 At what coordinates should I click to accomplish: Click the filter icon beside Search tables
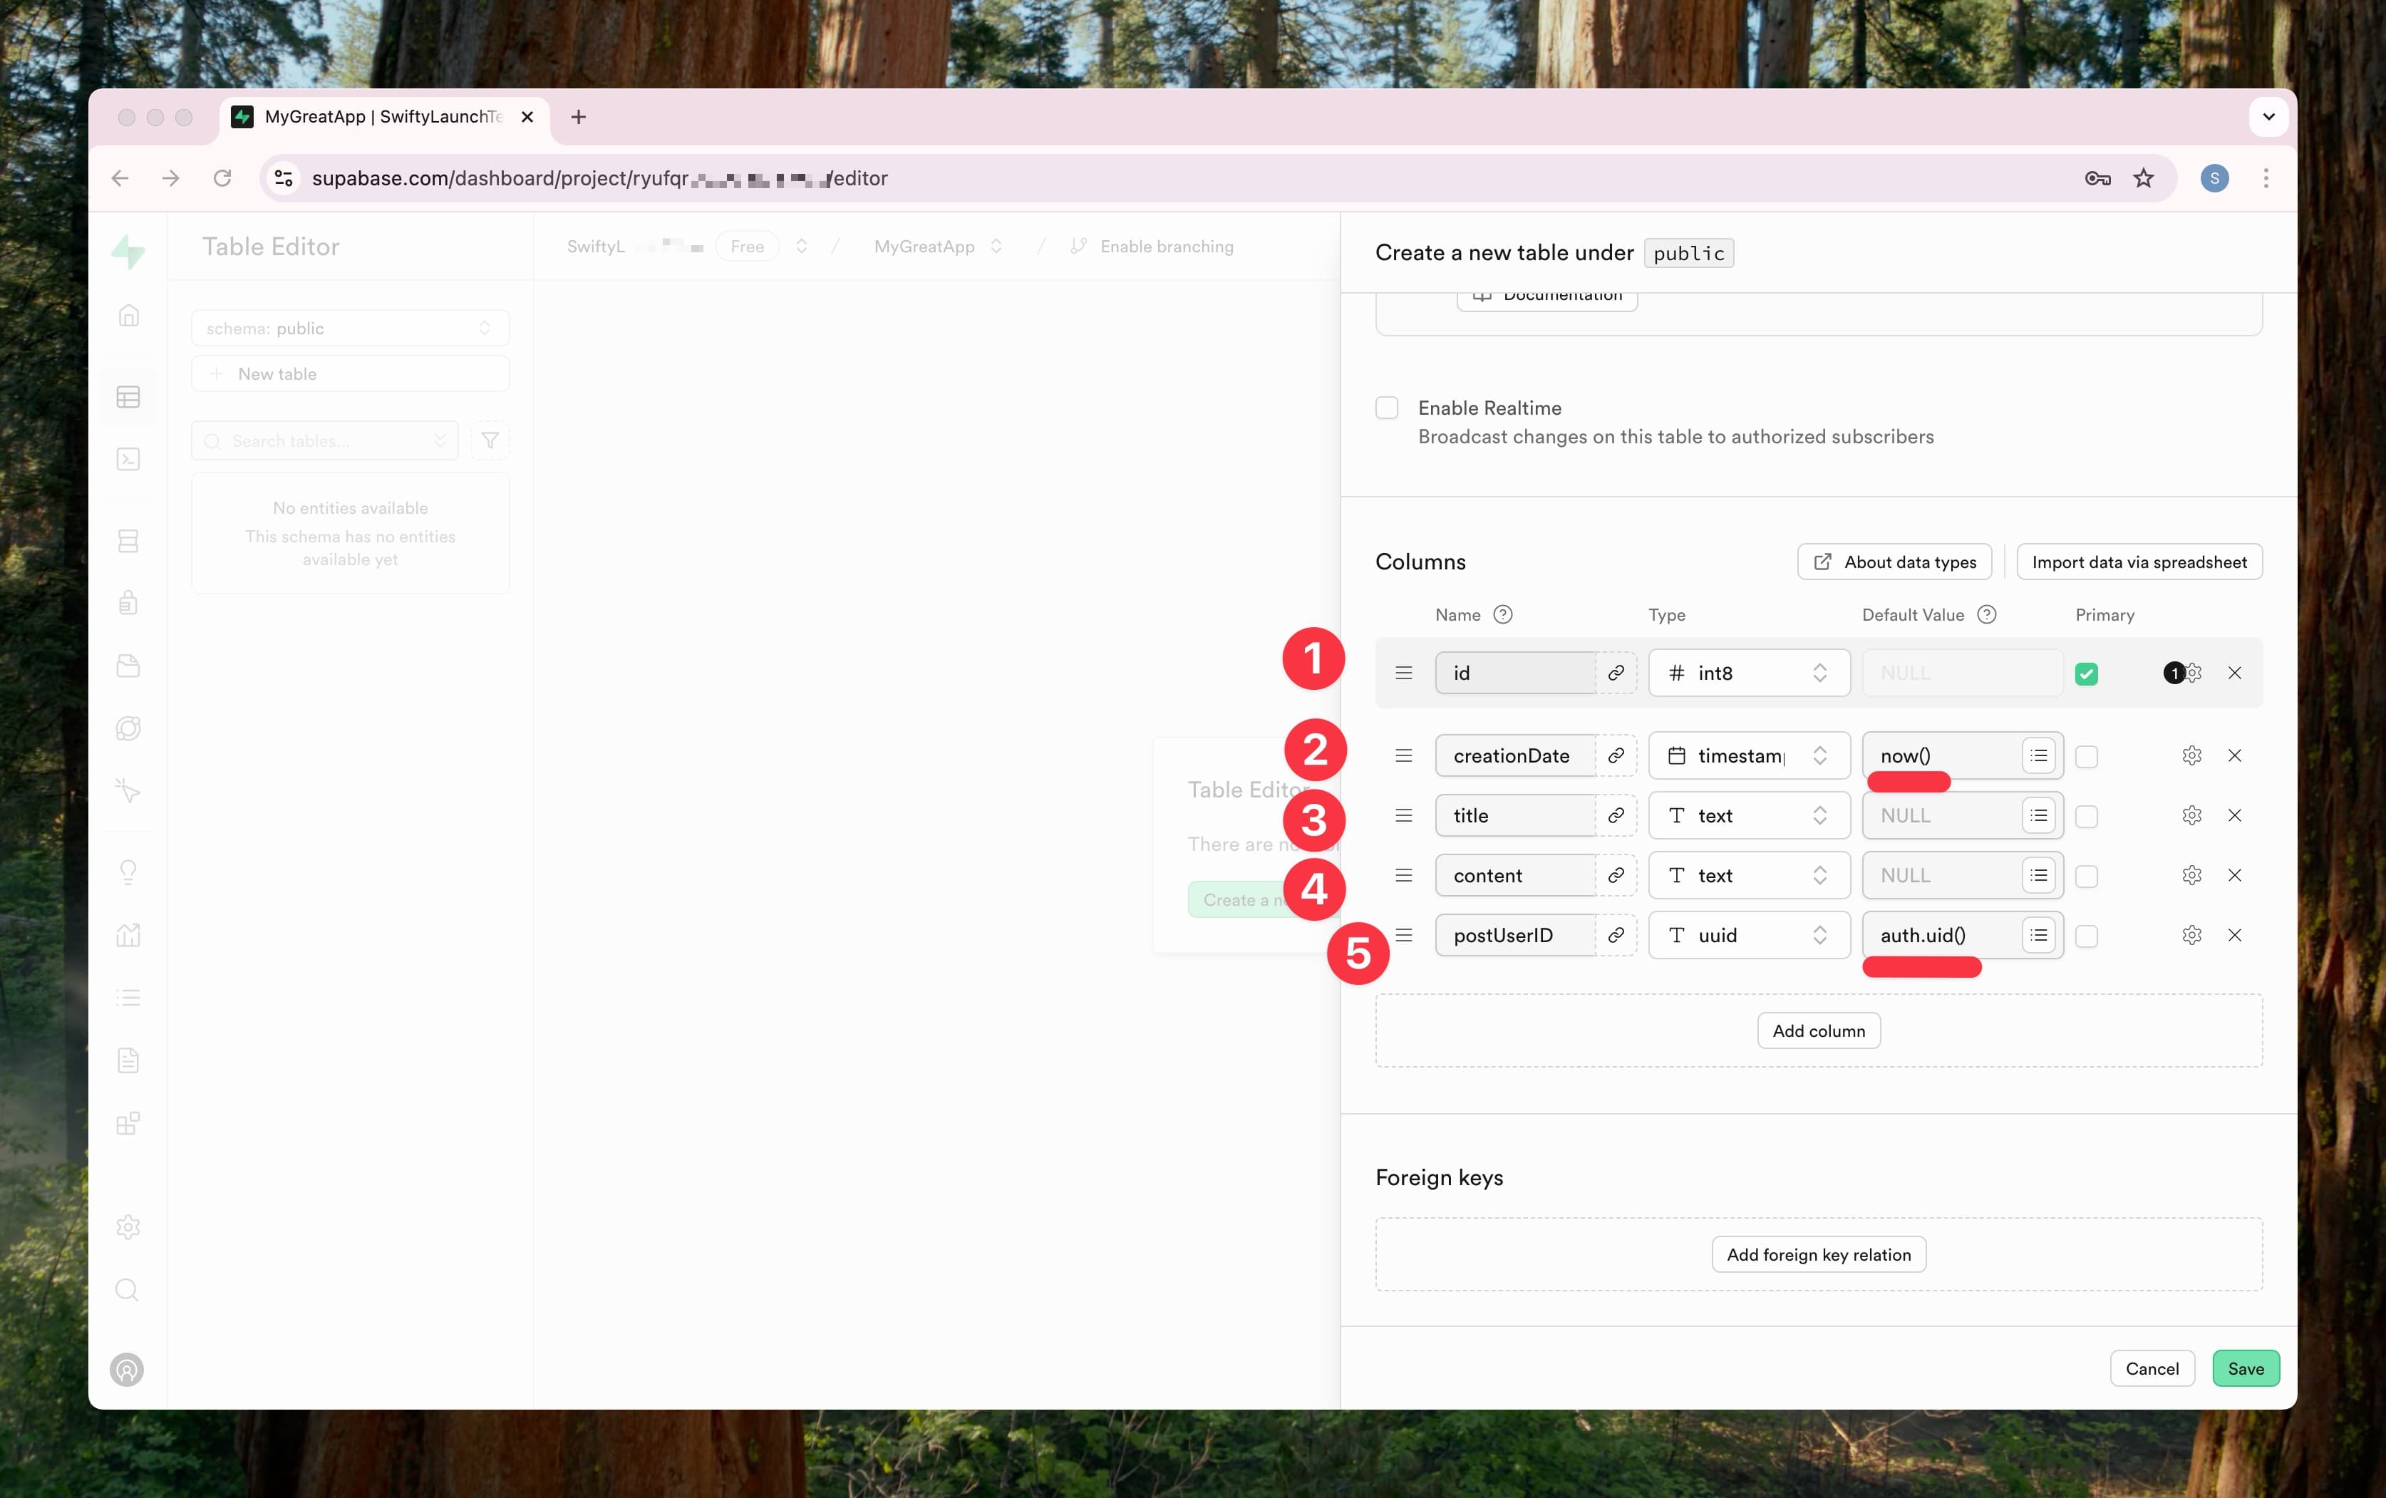(490, 441)
